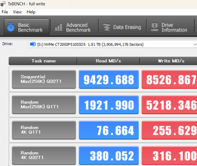Screen dimensions: 197x166
Task: Start the Random 4K Q1T1 test
Action: [44, 130]
